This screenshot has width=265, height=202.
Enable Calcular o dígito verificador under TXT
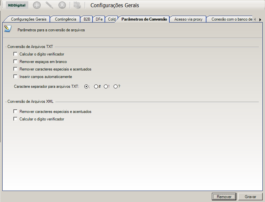(x=15, y=54)
